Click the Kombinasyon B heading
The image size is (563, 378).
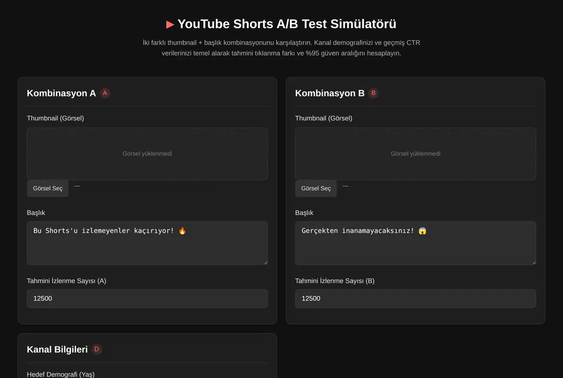(330, 93)
